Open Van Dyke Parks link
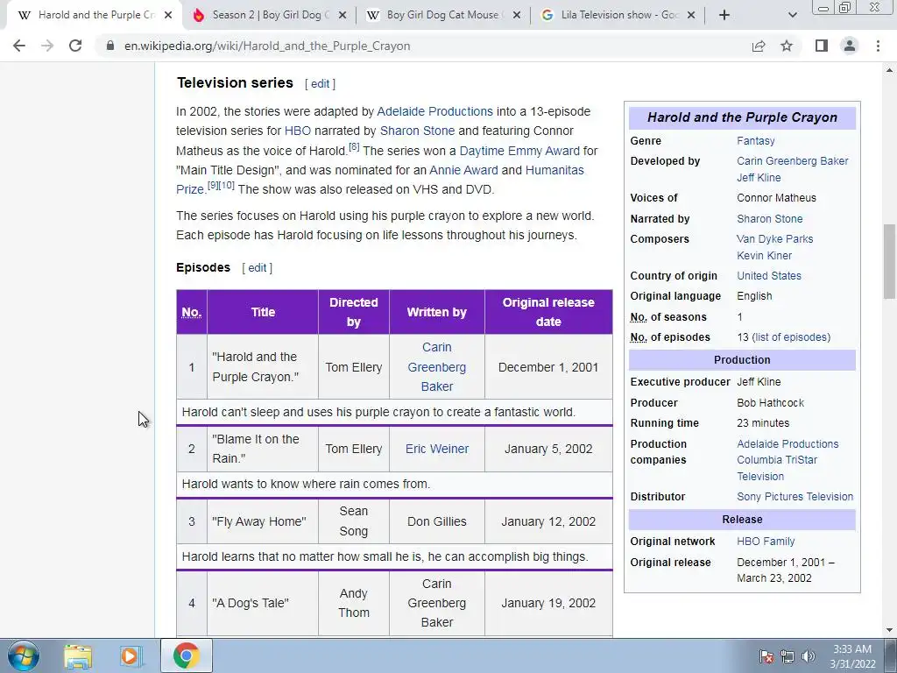Image resolution: width=897 pixels, height=673 pixels. point(774,239)
